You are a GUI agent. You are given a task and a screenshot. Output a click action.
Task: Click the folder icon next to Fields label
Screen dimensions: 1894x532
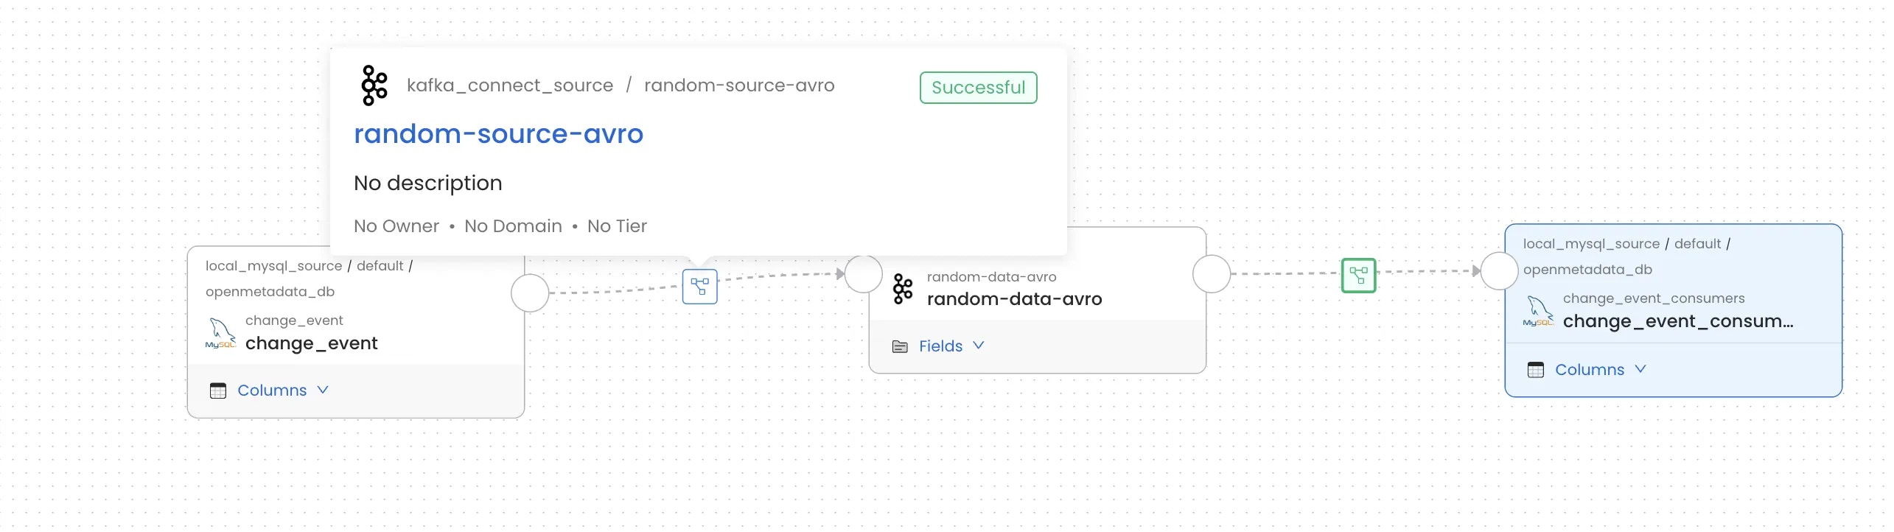(900, 346)
